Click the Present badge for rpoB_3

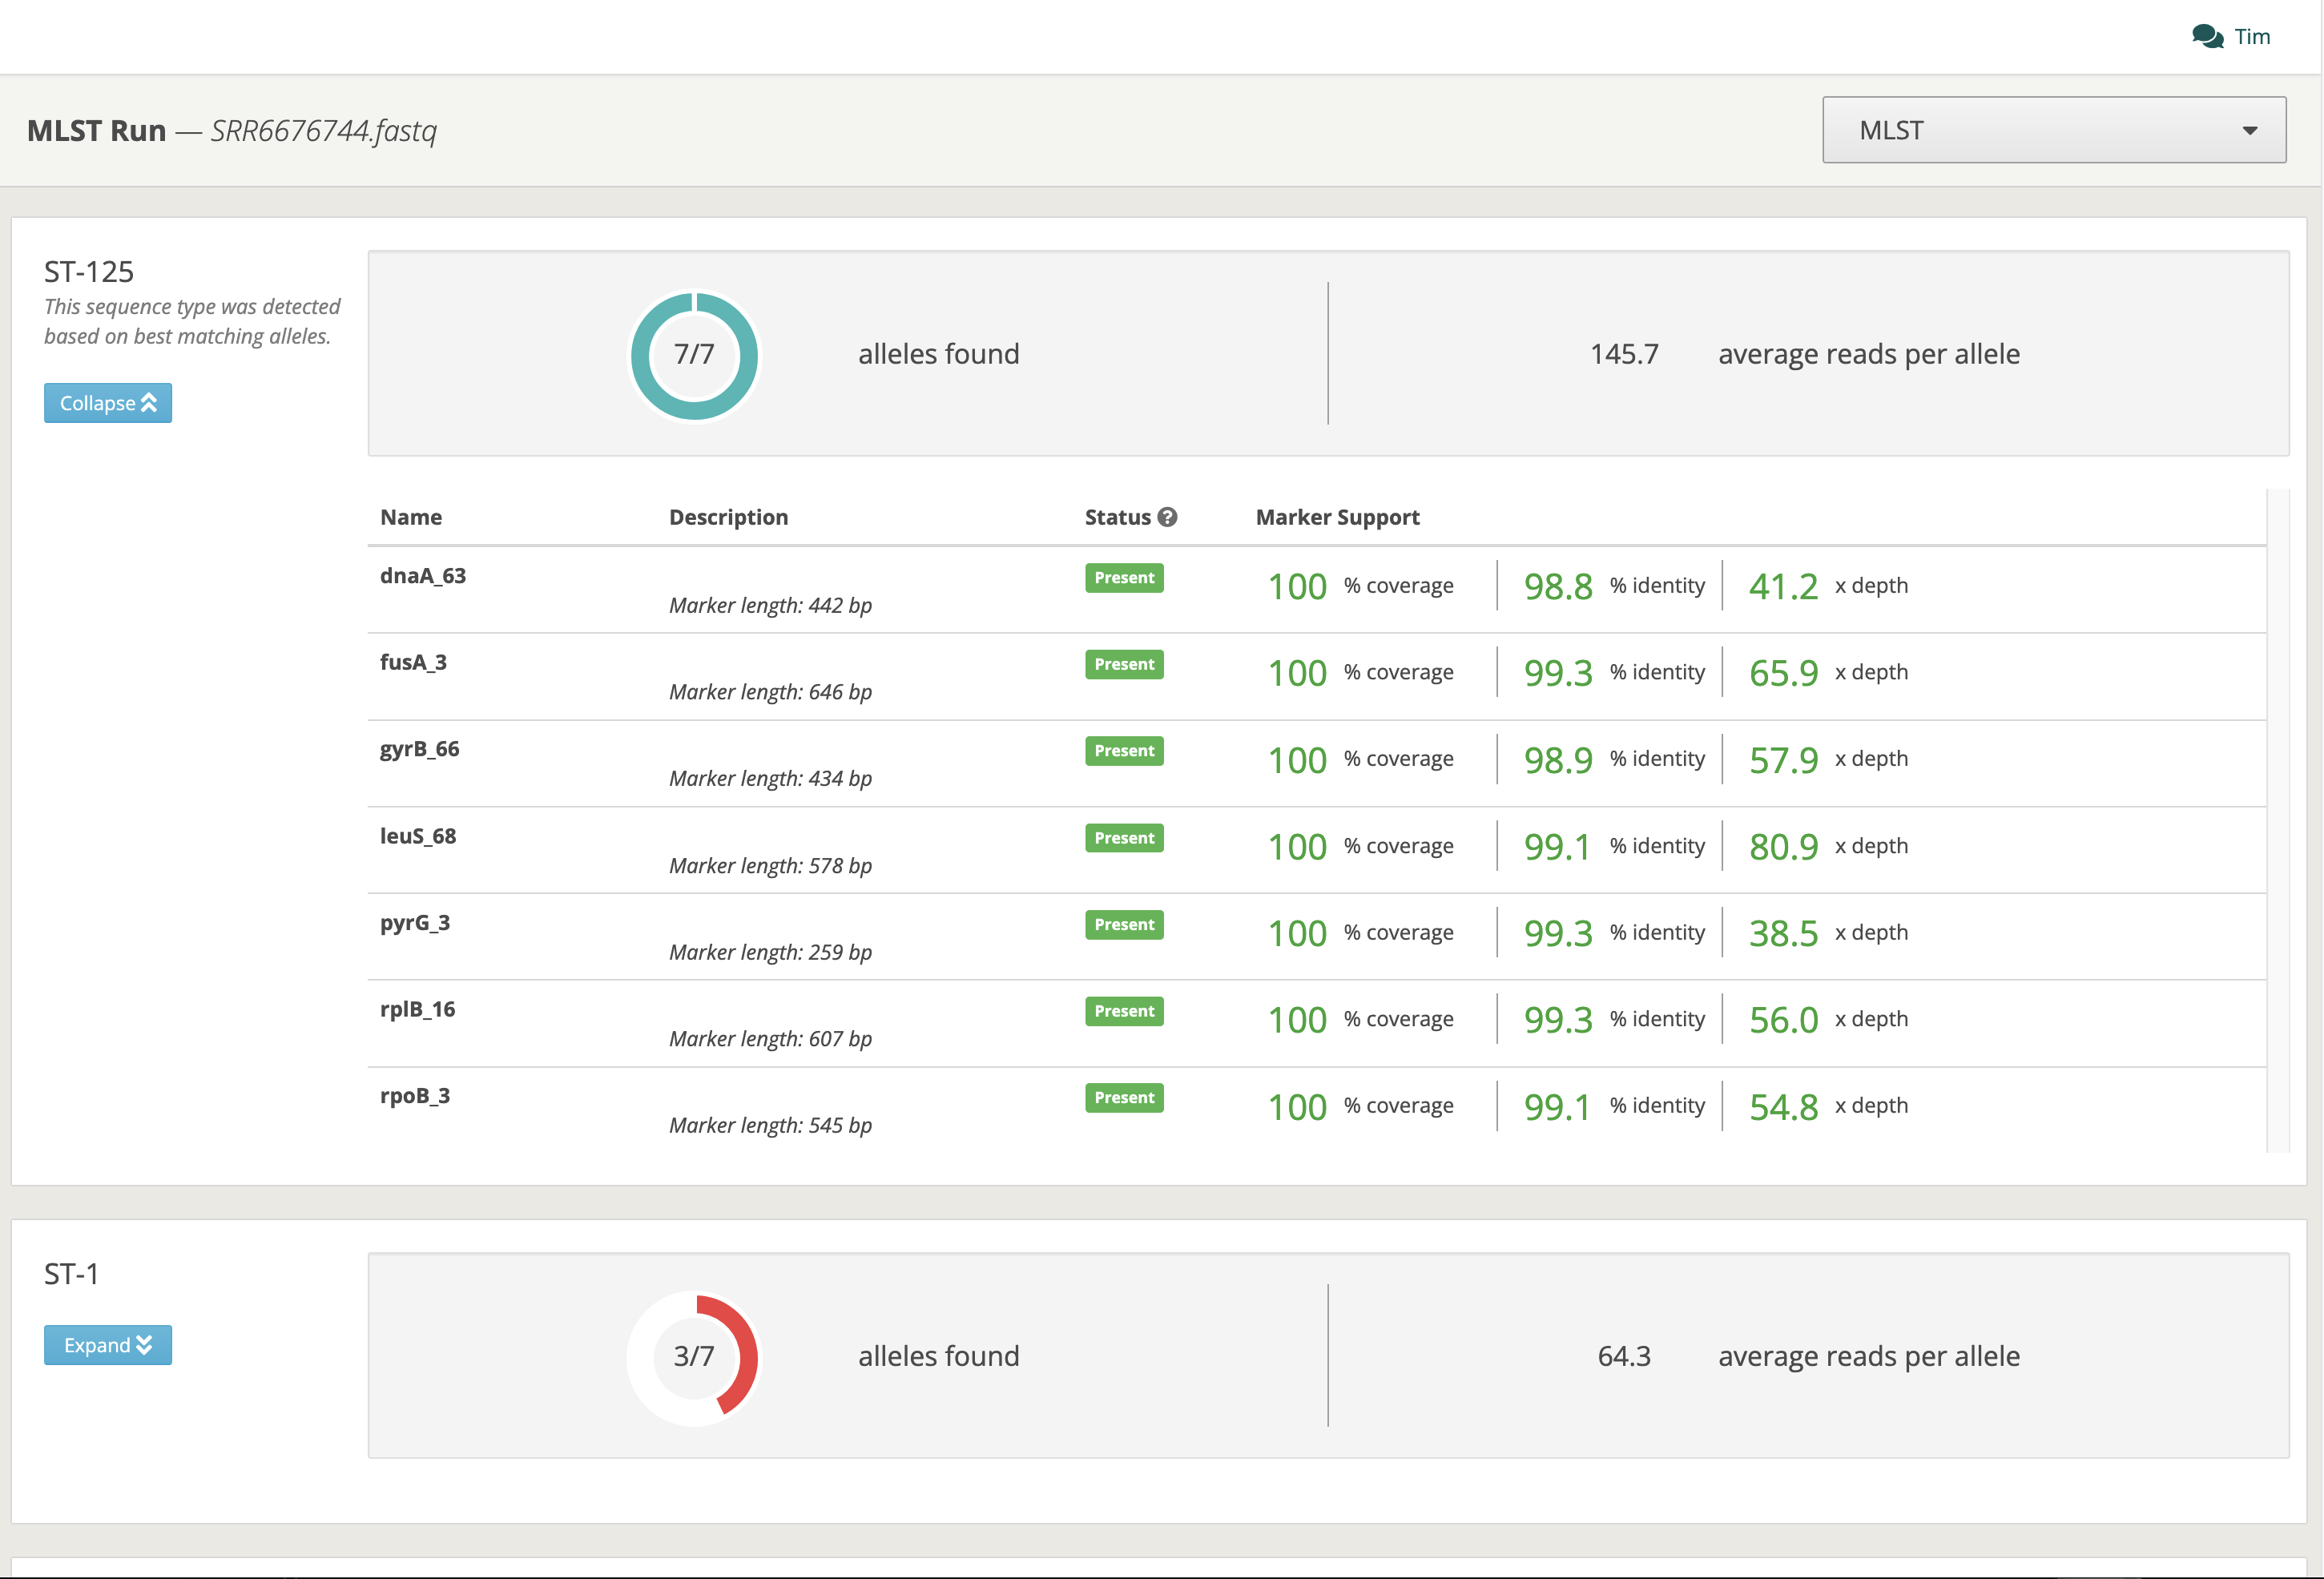1124,1098
